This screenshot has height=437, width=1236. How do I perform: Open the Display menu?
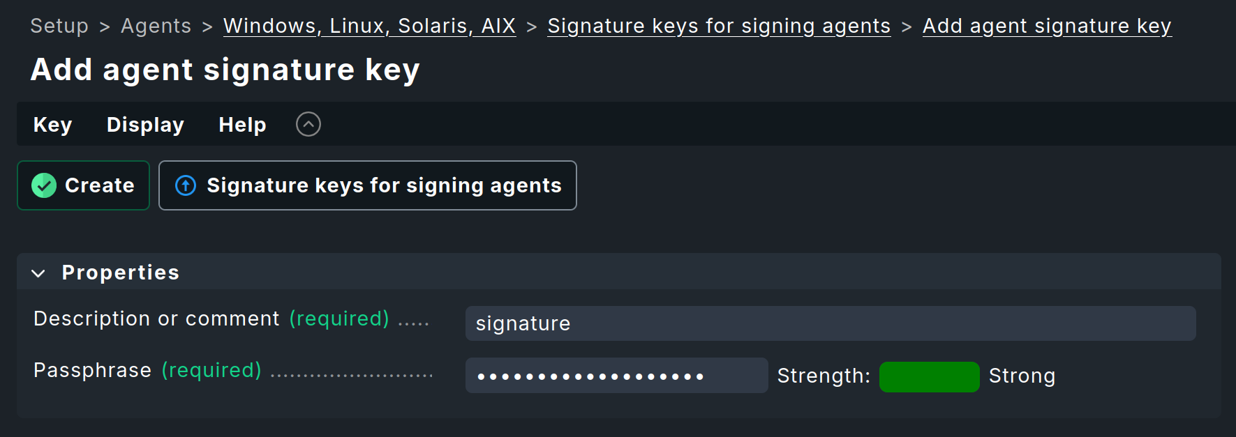coord(145,125)
